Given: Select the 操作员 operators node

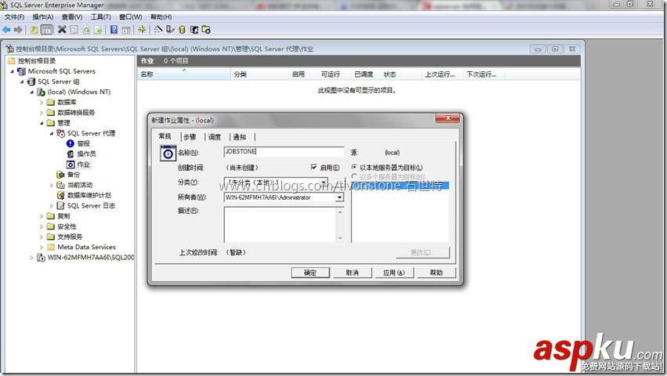Looking at the screenshot, I should click(x=86, y=154).
